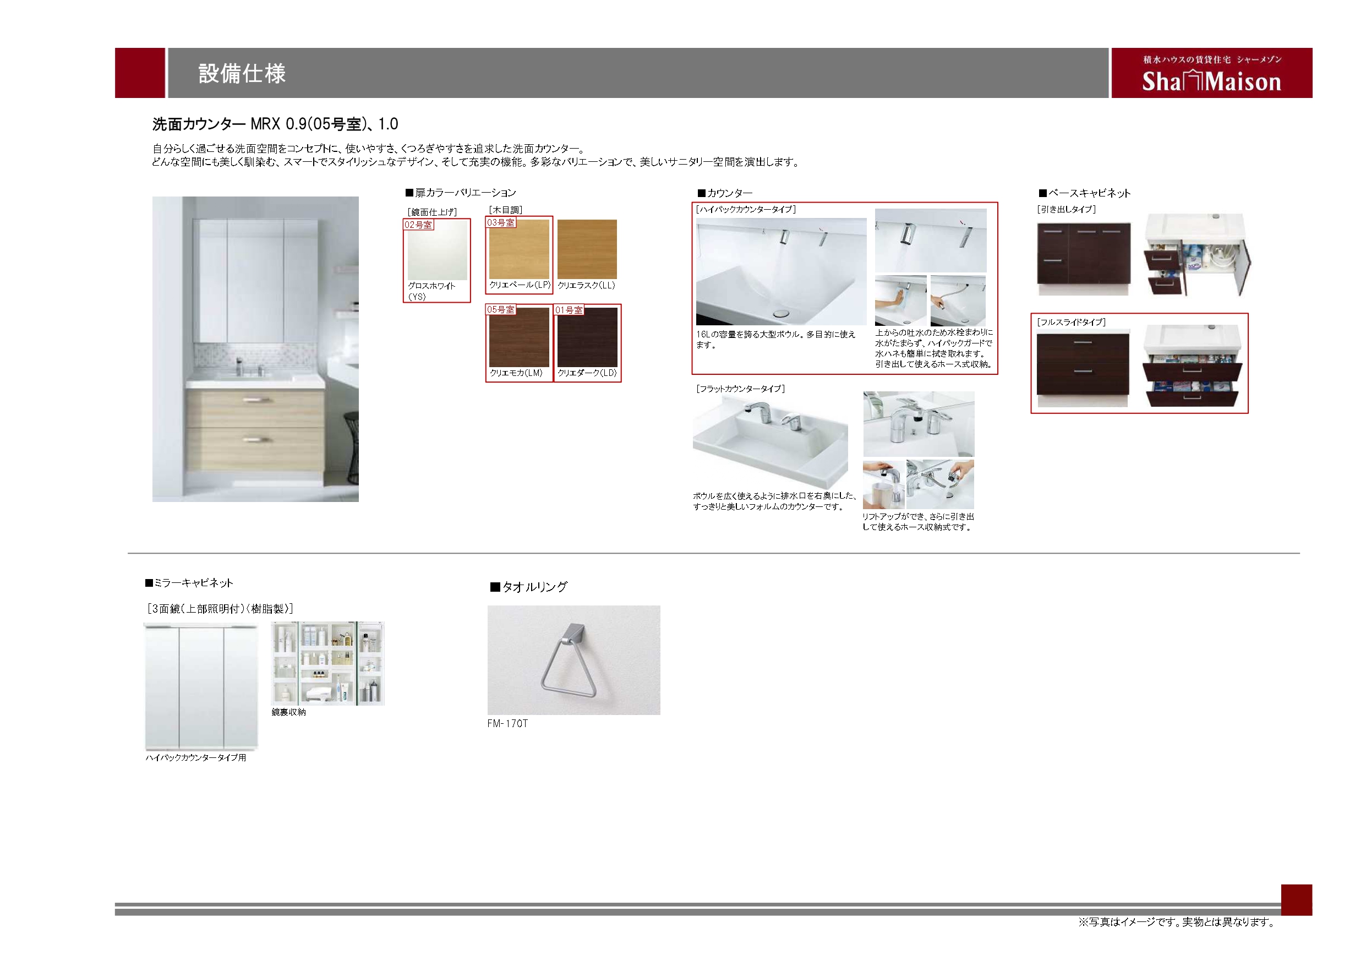Screen dimensions: 1366x966
Task: Click the FM-170T model number
Action: point(507,723)
